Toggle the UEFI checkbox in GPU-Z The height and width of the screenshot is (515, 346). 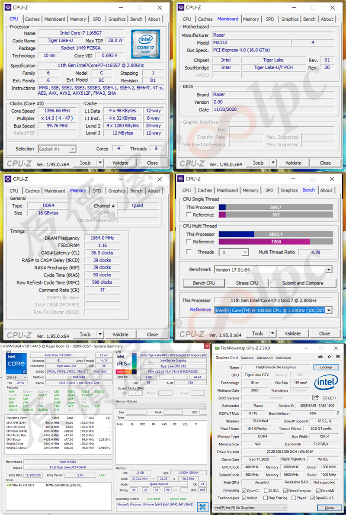click(x=325, y=398)
